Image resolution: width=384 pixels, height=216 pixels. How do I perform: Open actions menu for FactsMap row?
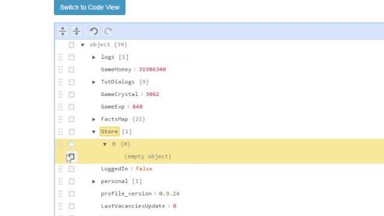[71, 119]
